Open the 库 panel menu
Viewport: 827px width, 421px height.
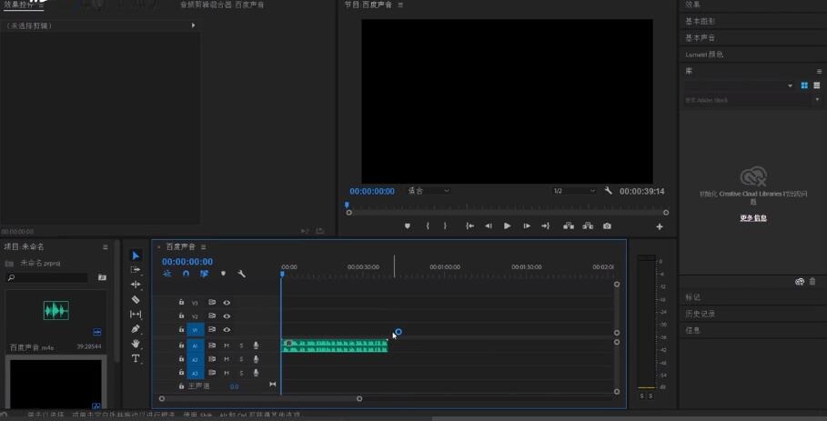click(819, 71)
